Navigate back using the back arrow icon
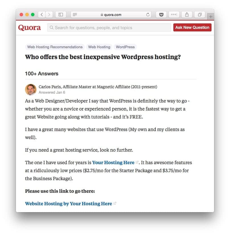The image size is (230, 235). coord(42,15)
